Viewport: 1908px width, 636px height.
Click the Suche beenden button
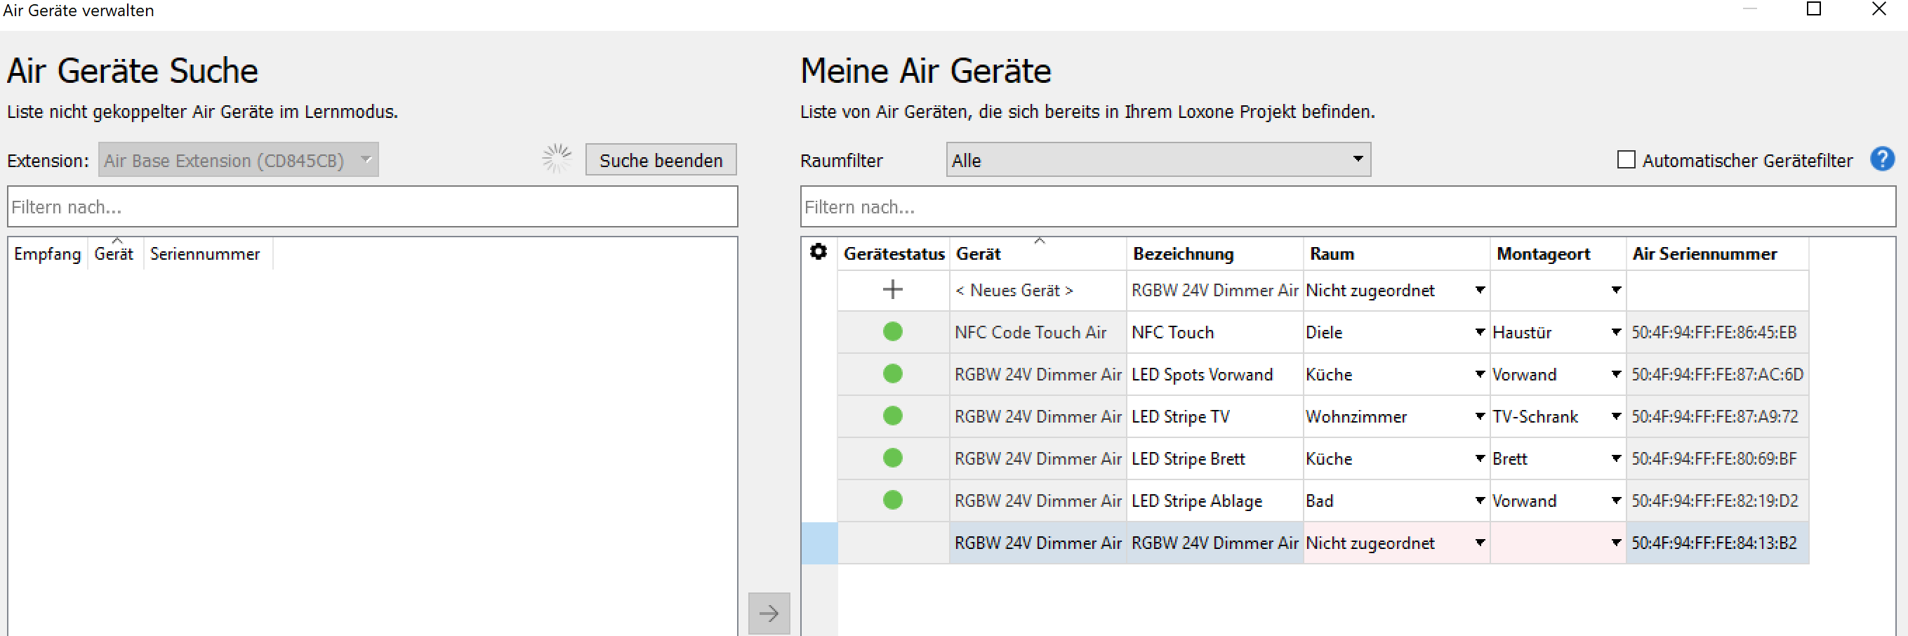(661, 160)
